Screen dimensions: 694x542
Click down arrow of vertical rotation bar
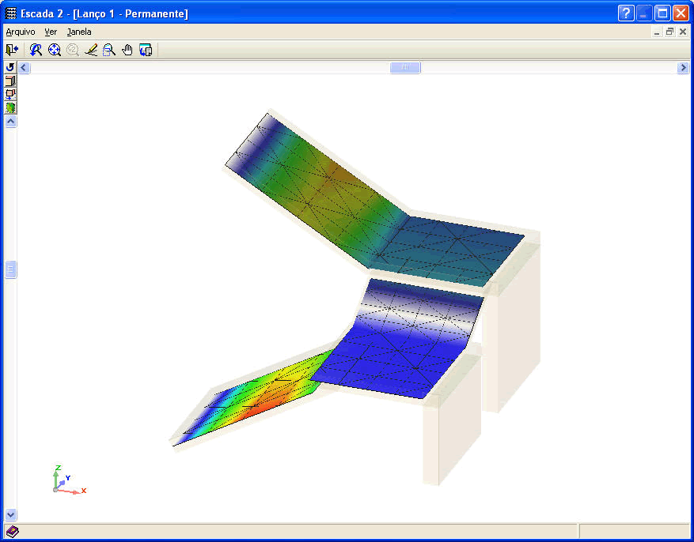coord(10,514)
